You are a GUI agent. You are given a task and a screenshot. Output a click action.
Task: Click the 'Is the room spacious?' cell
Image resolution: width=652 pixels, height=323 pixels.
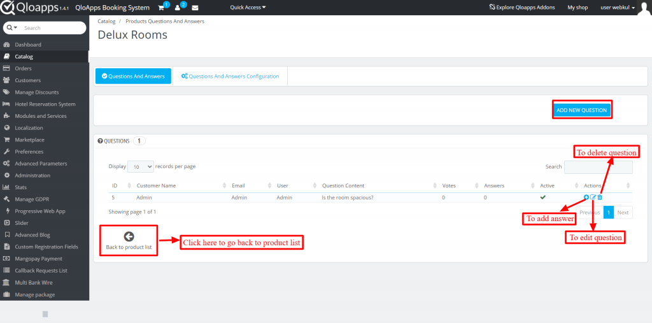pyautogui.click(x=348, y=197)
